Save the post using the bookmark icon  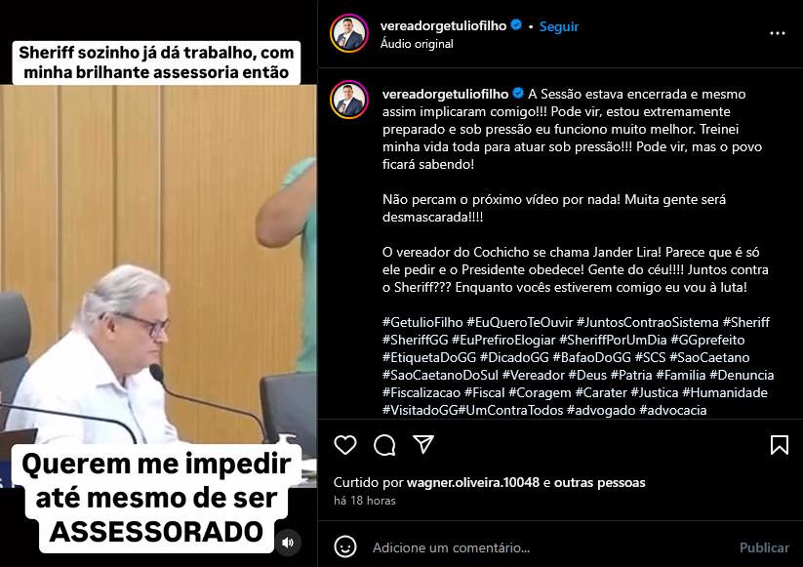point(779,445)
